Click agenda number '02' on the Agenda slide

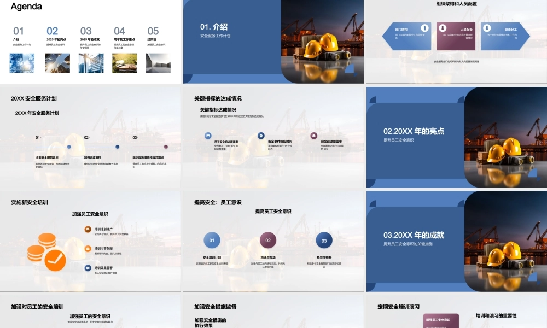coord(53,31)
